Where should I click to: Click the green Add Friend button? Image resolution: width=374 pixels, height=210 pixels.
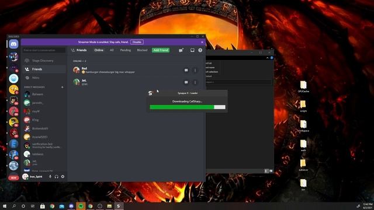click(161, 50)
